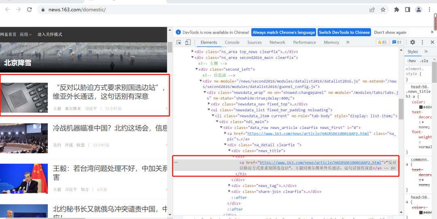Open the Extensions puzzle icon
This screenshot has height=219, width=437.
click(397, 10)
